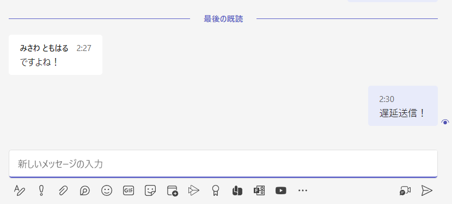Click the 最後の既読 label
The height and width of the screenshot is (204, 452).
223,19
